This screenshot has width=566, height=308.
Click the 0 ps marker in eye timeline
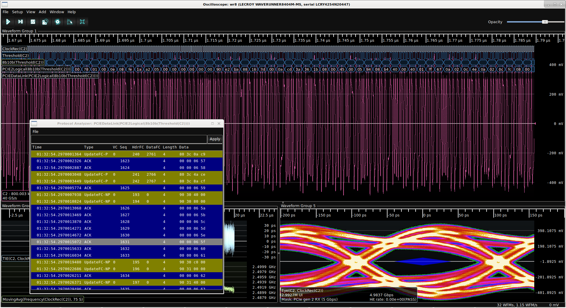pos(427,215)
